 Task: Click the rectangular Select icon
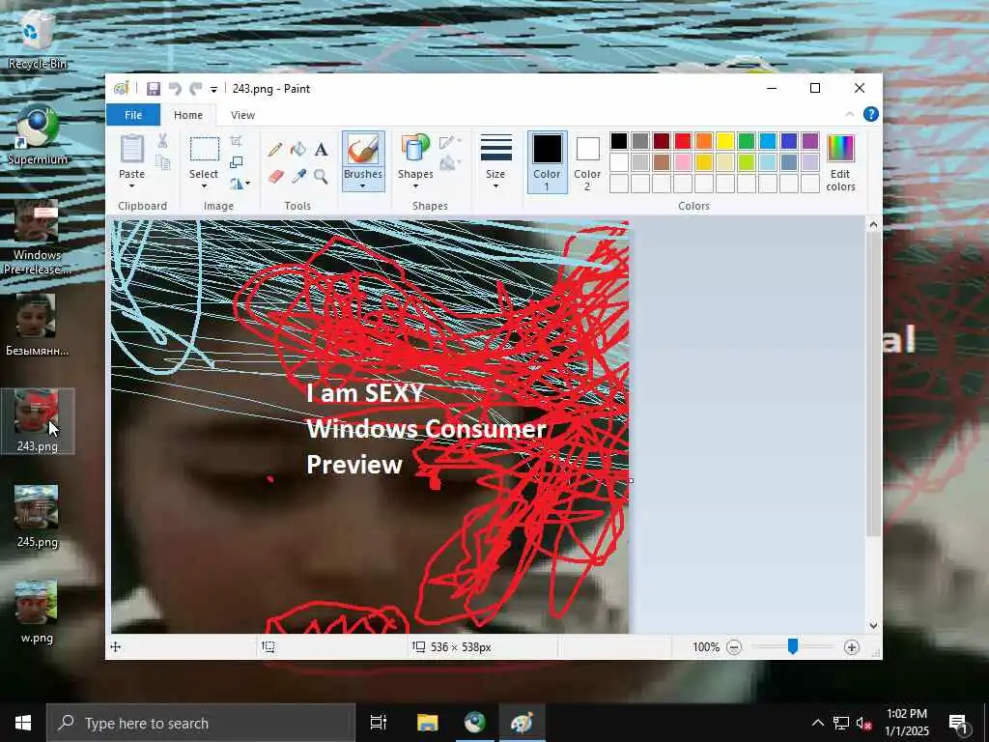coord(205,150)
